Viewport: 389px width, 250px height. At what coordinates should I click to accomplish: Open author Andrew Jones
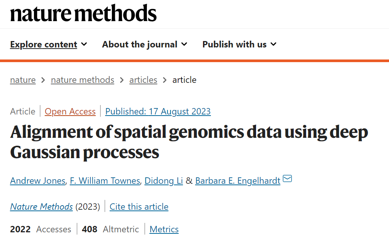pos(38,181)
